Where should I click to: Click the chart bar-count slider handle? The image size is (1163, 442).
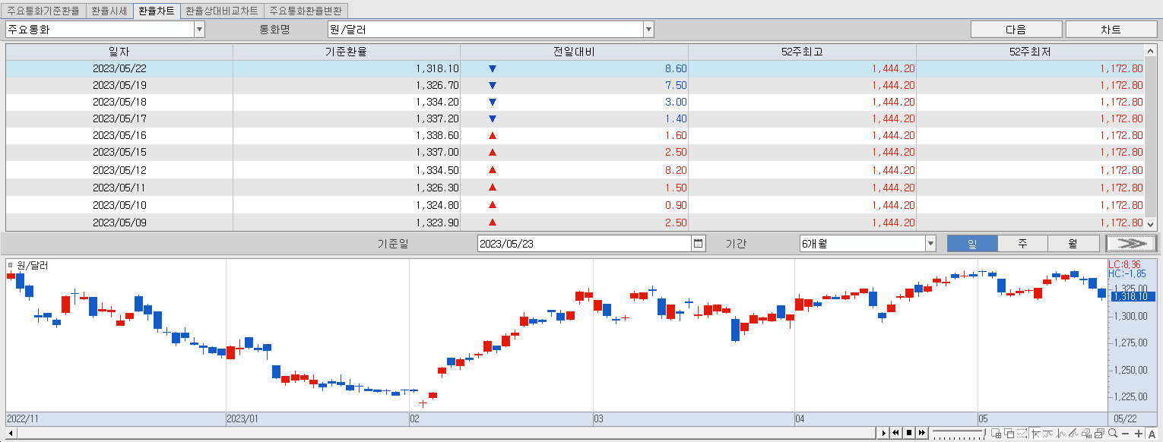click(984, 432)
